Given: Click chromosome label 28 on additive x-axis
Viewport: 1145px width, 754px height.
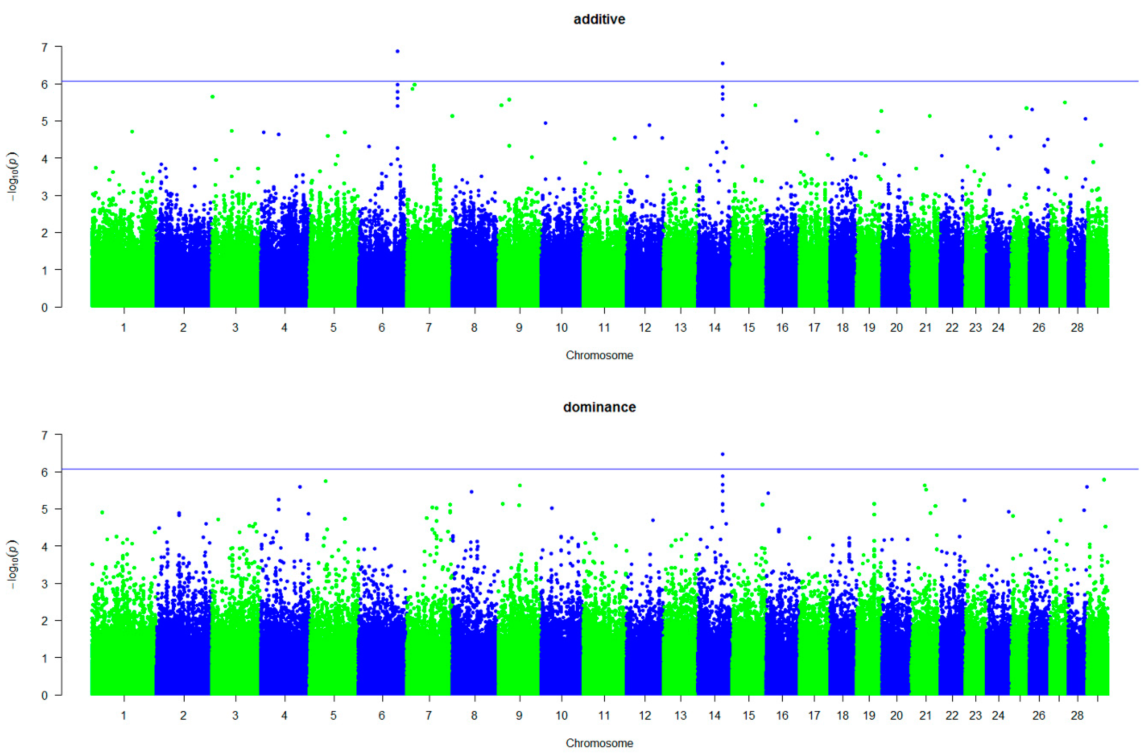Looking at the screenshot, I should 1077,327.
